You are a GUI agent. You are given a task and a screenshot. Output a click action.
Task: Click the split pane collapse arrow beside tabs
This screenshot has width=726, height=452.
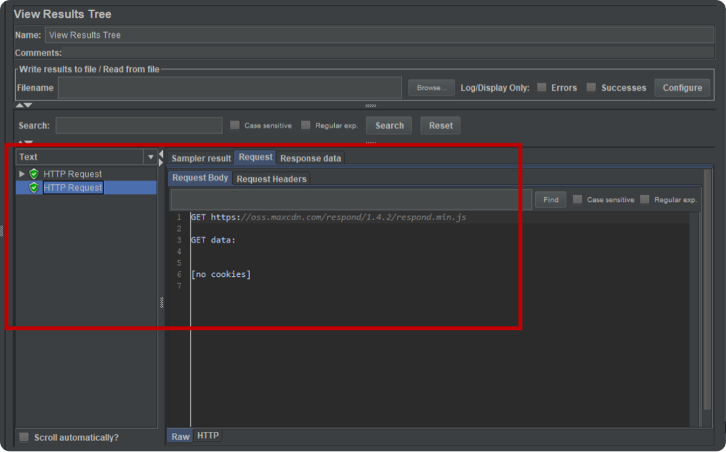pyautogui.click(x=162, y=154)
